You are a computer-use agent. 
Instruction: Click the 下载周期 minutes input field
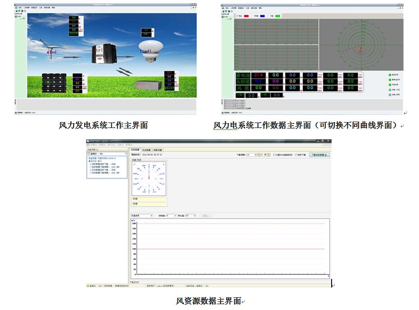pos(251,155)
